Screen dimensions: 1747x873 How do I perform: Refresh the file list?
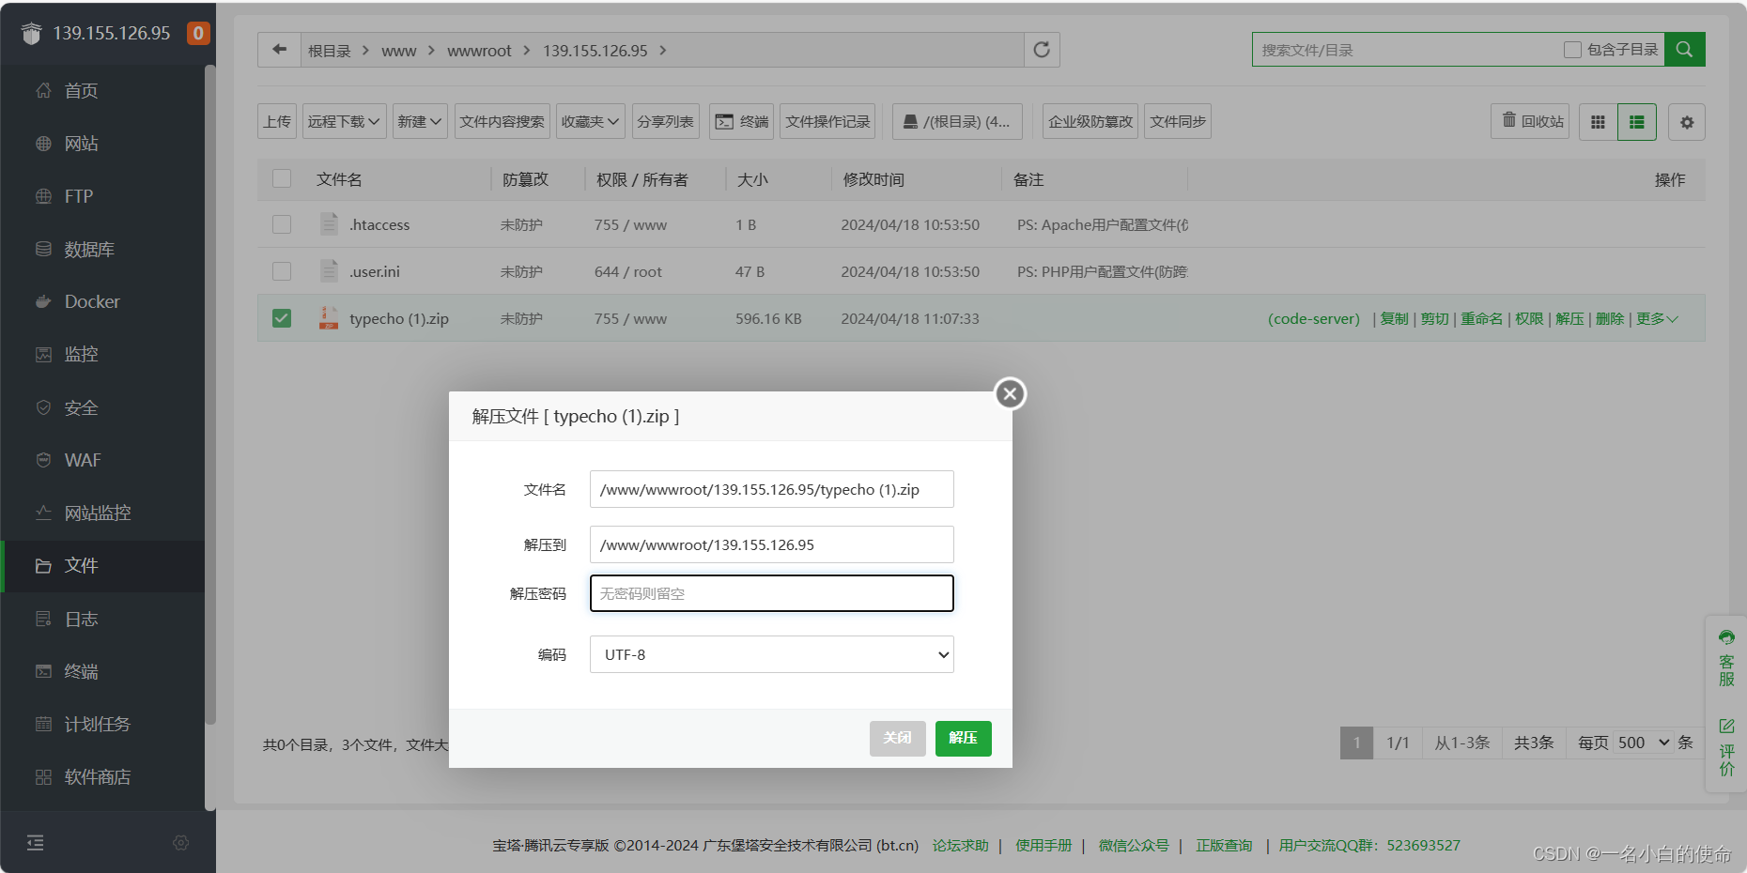pos(1042,50)
